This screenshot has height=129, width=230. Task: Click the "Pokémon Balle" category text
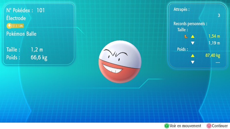click(21, 34)
